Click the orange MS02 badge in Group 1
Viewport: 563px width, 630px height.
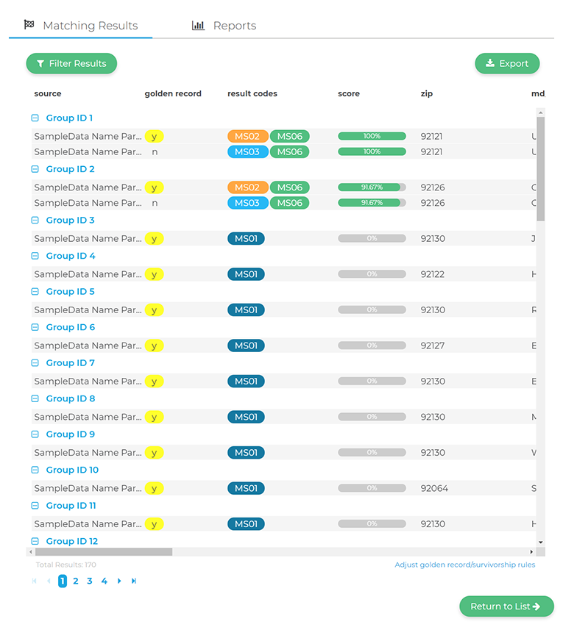coord(247,136)
